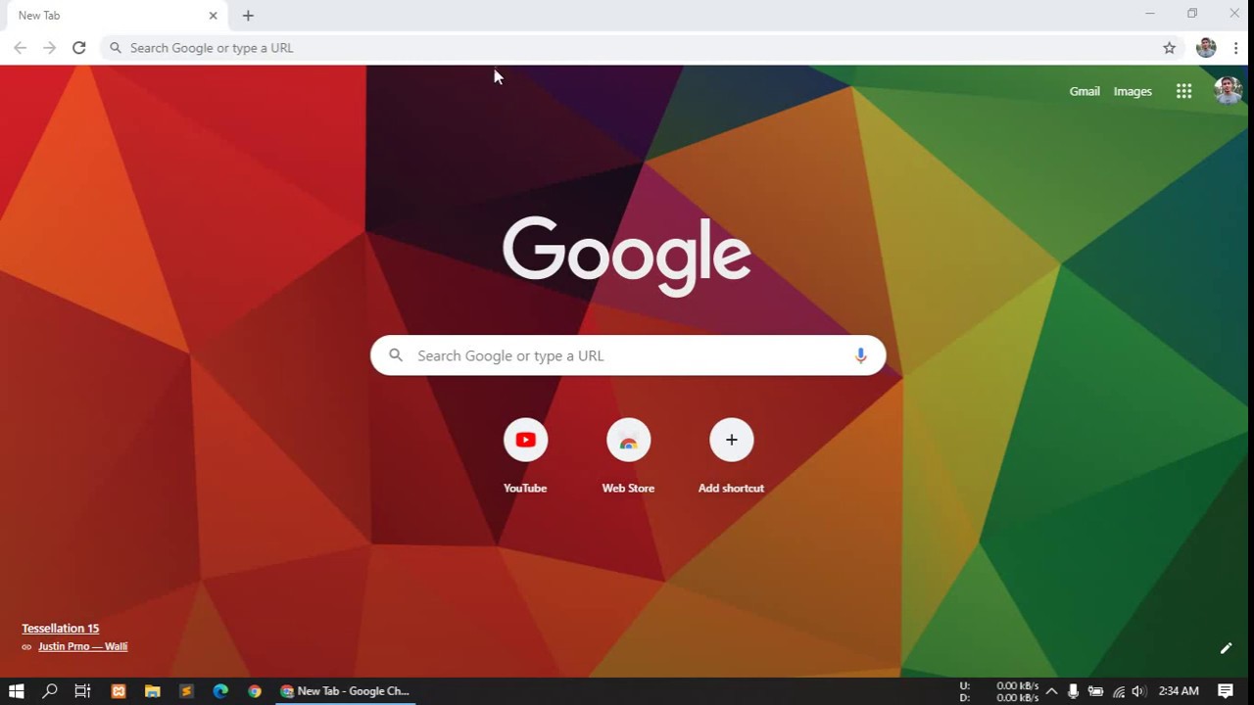Open the Tessellation 15 background link
This screenshot has width=1254, height=705.
[x=61, y=629]
